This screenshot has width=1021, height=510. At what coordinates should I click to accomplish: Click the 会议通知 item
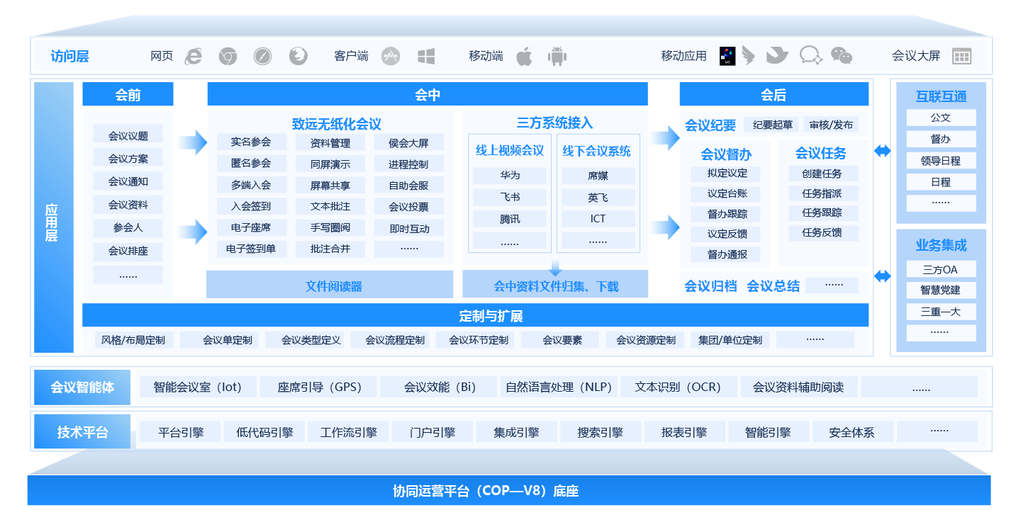point(128,181)
